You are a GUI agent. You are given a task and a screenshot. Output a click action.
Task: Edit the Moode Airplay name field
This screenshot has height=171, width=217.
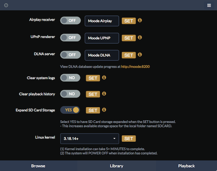tap(102, 21)
